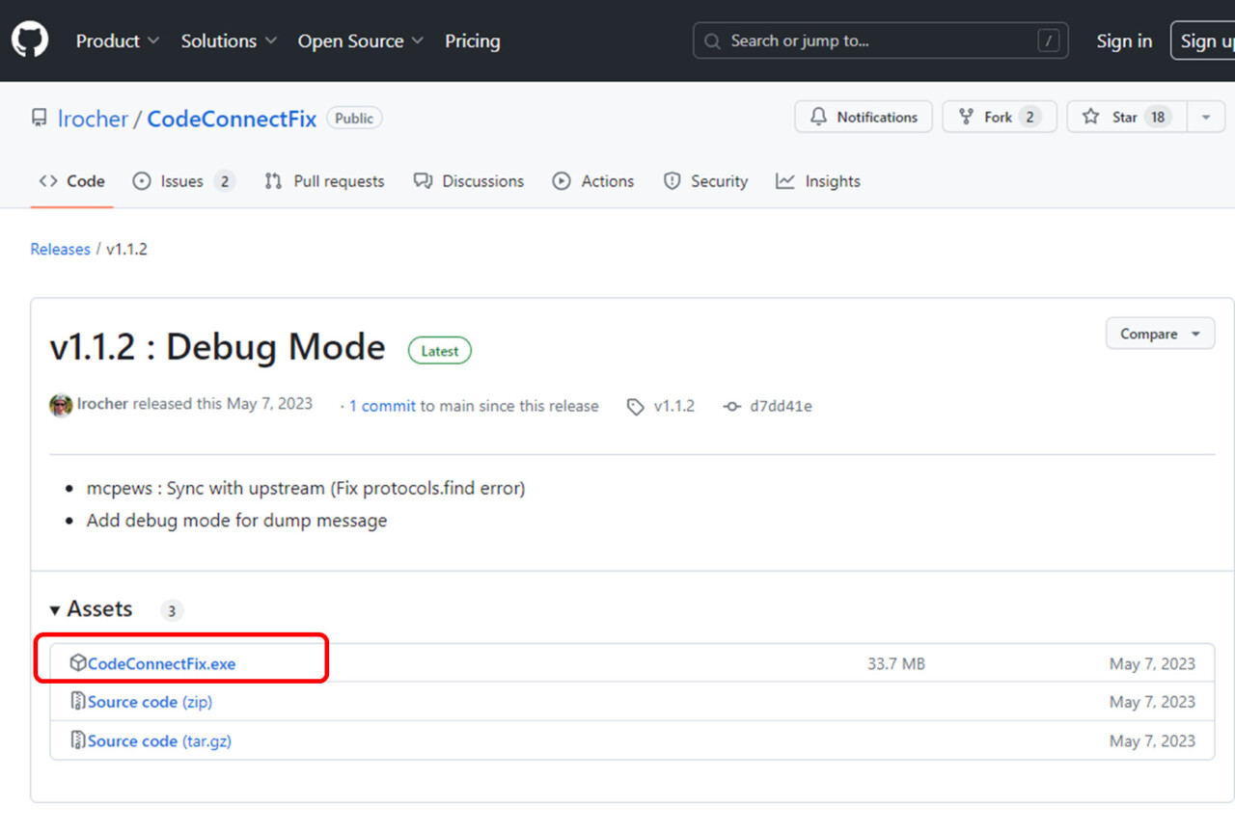1235x833 pixels.
Task: Open the GitHub logo home page
Action: (x=30, y=40)
